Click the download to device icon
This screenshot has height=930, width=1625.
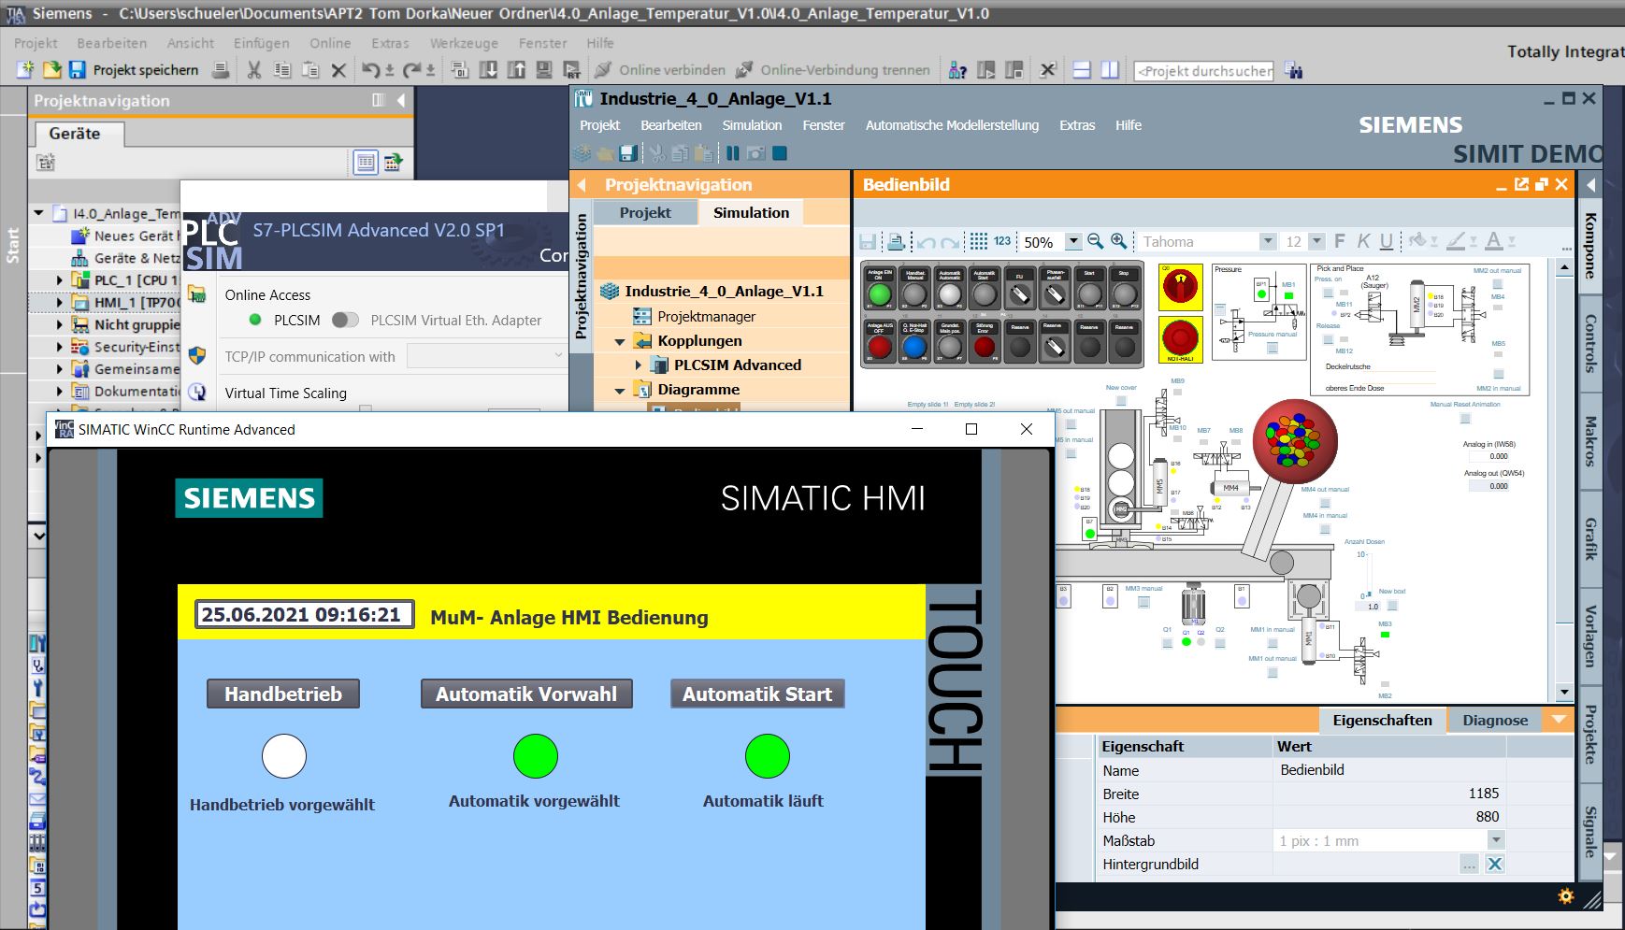(488, 70)
